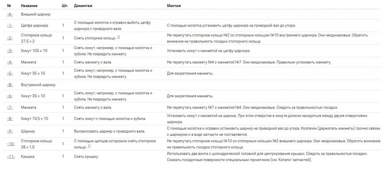Screen dimensions: 384x169
Task: Open the -4- Манжета position link
Action: coord(10,62)
